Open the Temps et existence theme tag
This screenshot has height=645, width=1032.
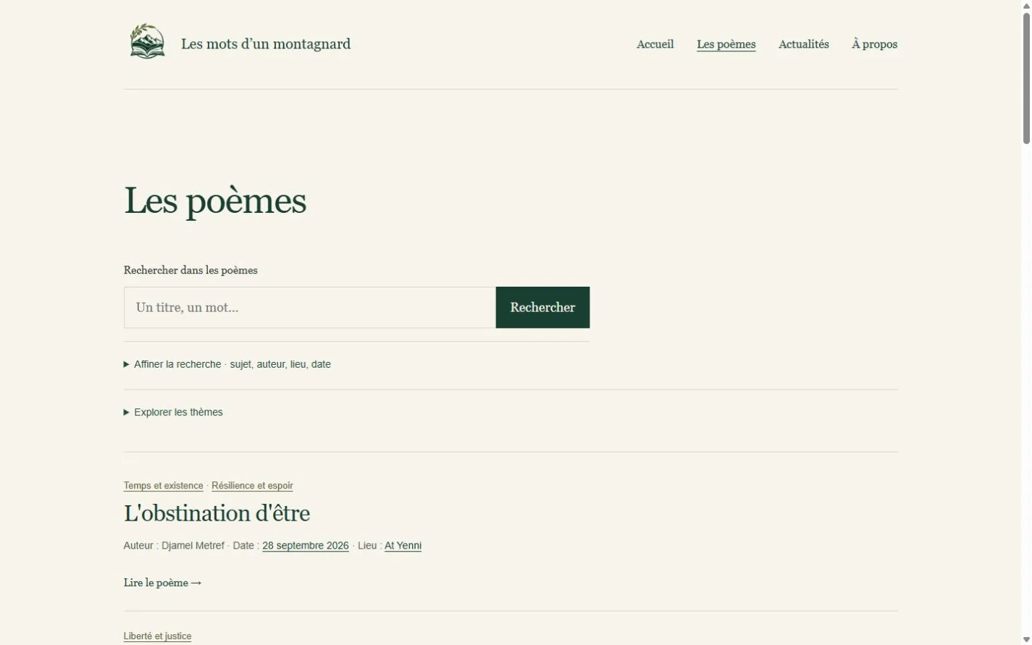[x=163, y=486]
